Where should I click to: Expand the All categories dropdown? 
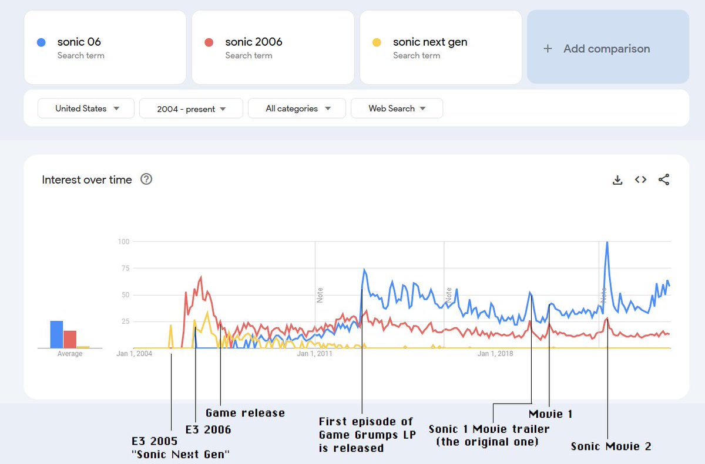click(297, 109)
